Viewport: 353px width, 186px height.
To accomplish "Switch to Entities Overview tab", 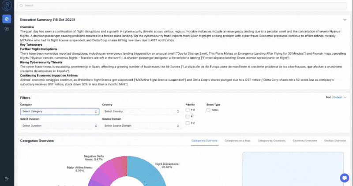I will pyautogui.click(x=335, y=141).
